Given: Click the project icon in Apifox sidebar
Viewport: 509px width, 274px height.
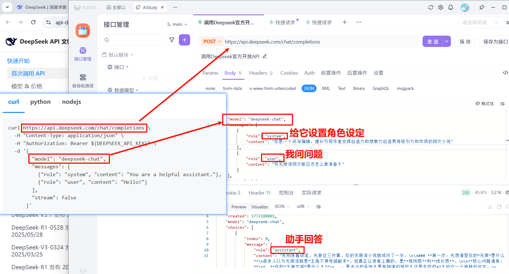Looking at the screenshot, I should point(83,31).
